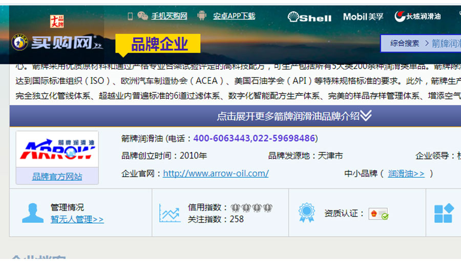Viewport: 461px width, 261px height.
Task: Click the 长城润滑油 brand logo
Action: [x=417, y=16]
